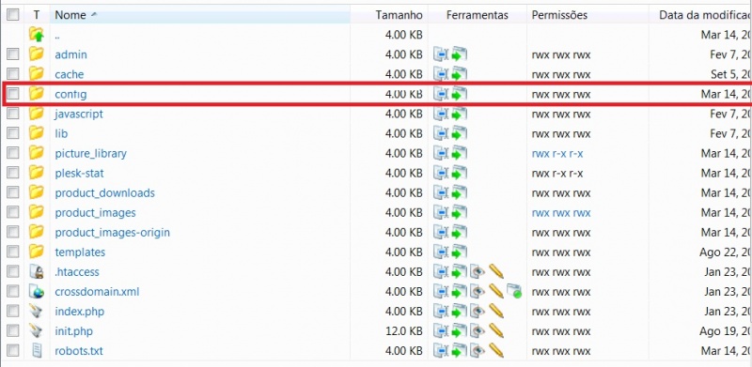The height and width of the screenshot is (367, 752).
Task: View robots.txt using the eye icon
Action: [478, 351]
